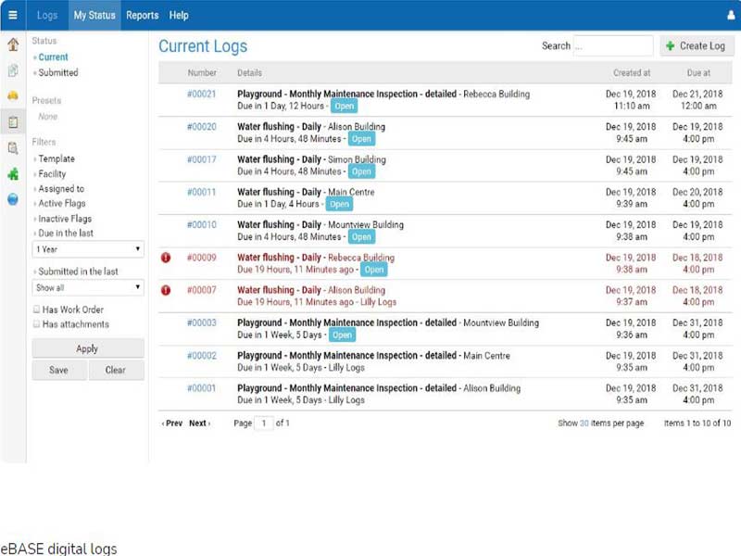The height and width of the screenshot is (556, 741).
Task: Open log #00021
Action: tap(201, 95)
